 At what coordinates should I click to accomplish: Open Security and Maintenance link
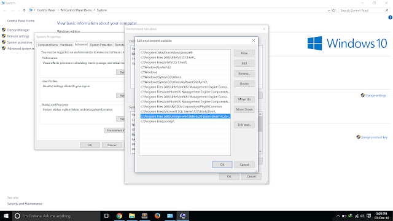click(x=25, y=204)
